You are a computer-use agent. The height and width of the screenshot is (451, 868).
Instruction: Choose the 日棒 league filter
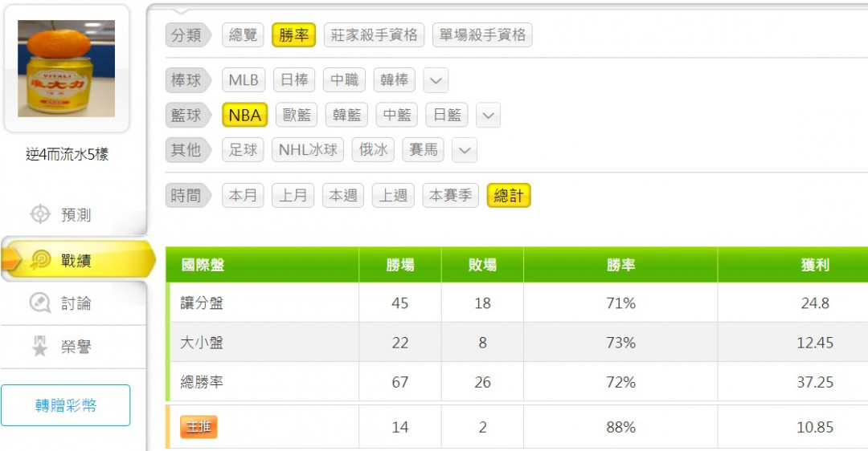pyautogui.click(x=294, y=80)
